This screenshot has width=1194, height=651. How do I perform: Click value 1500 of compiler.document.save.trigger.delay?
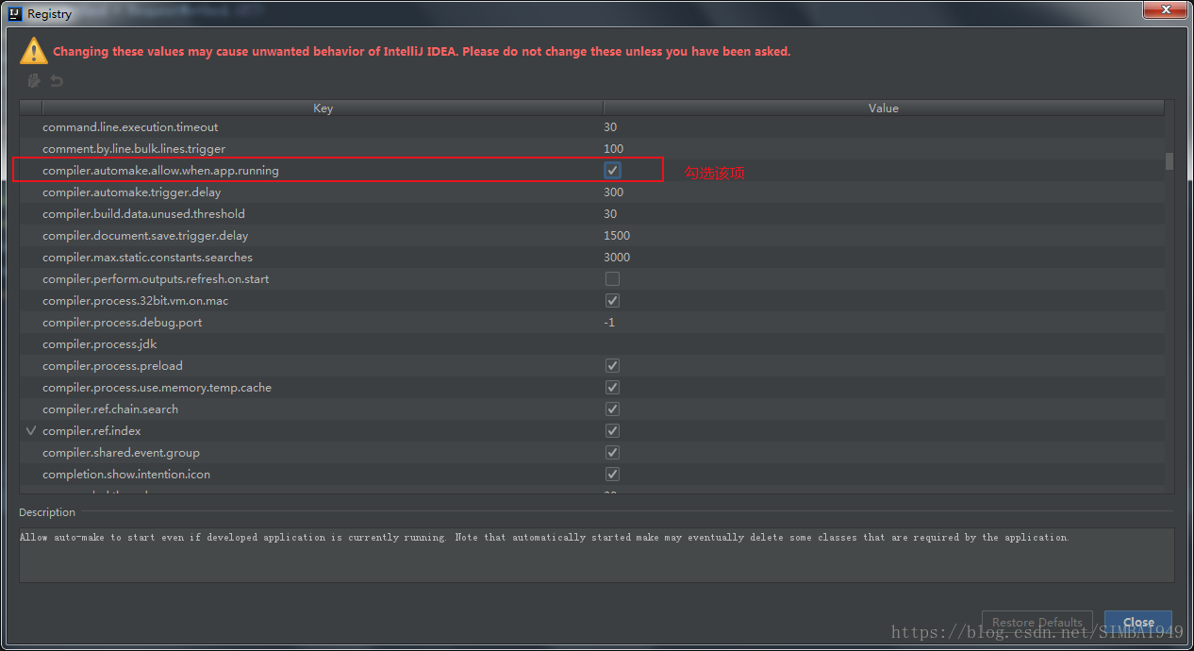(617, 235)
